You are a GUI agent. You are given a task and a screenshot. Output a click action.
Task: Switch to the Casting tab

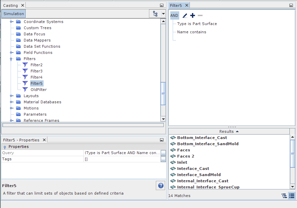11,5
